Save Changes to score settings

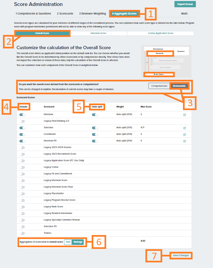[181, 255]
